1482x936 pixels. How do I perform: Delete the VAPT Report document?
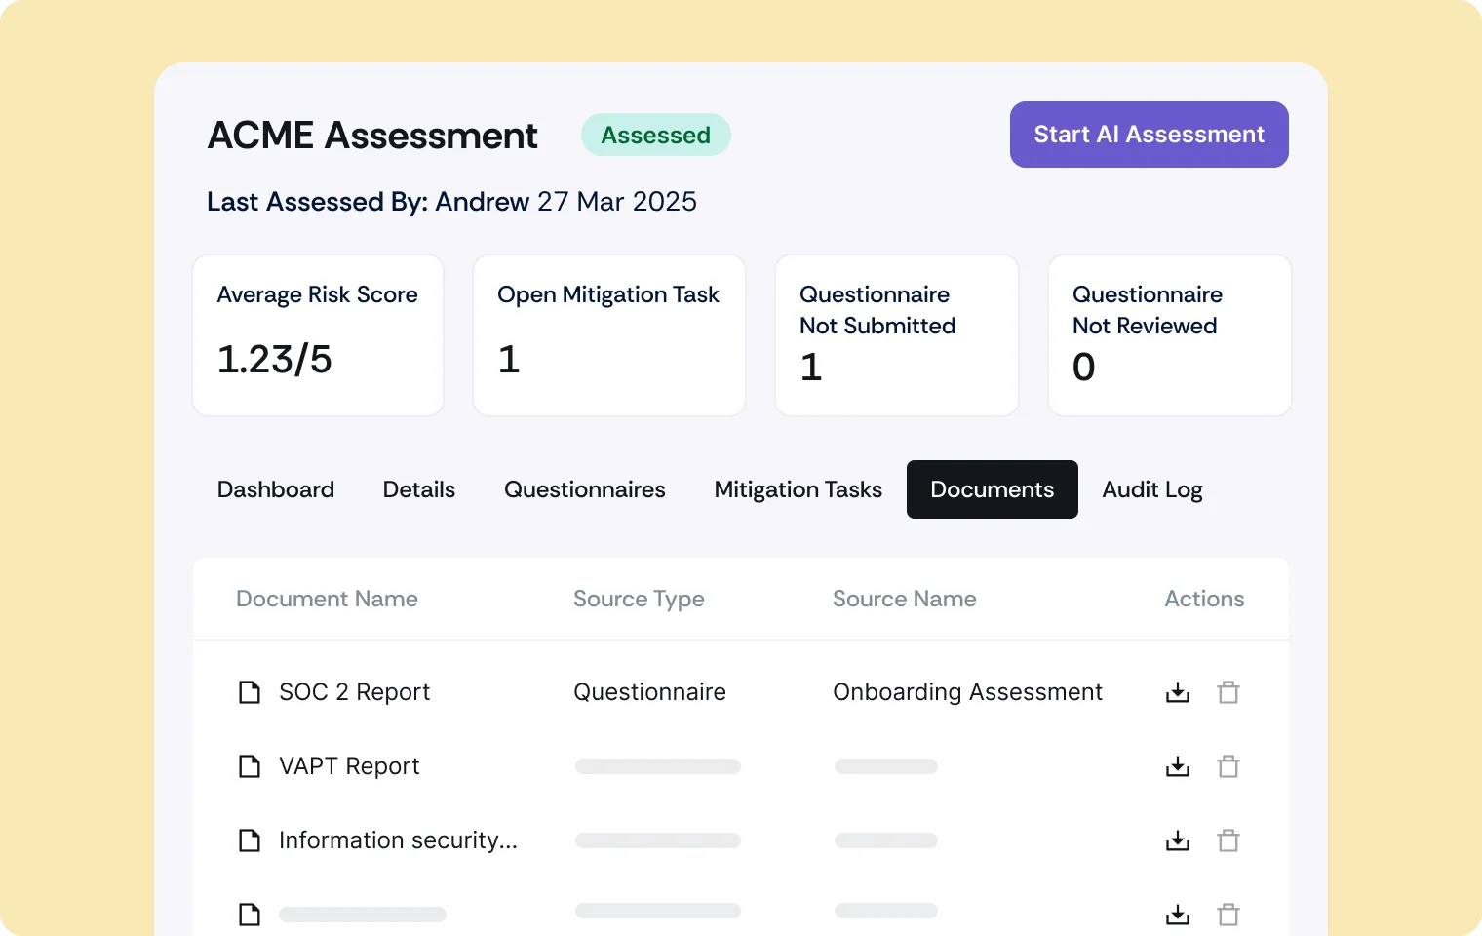[1228, 766]
